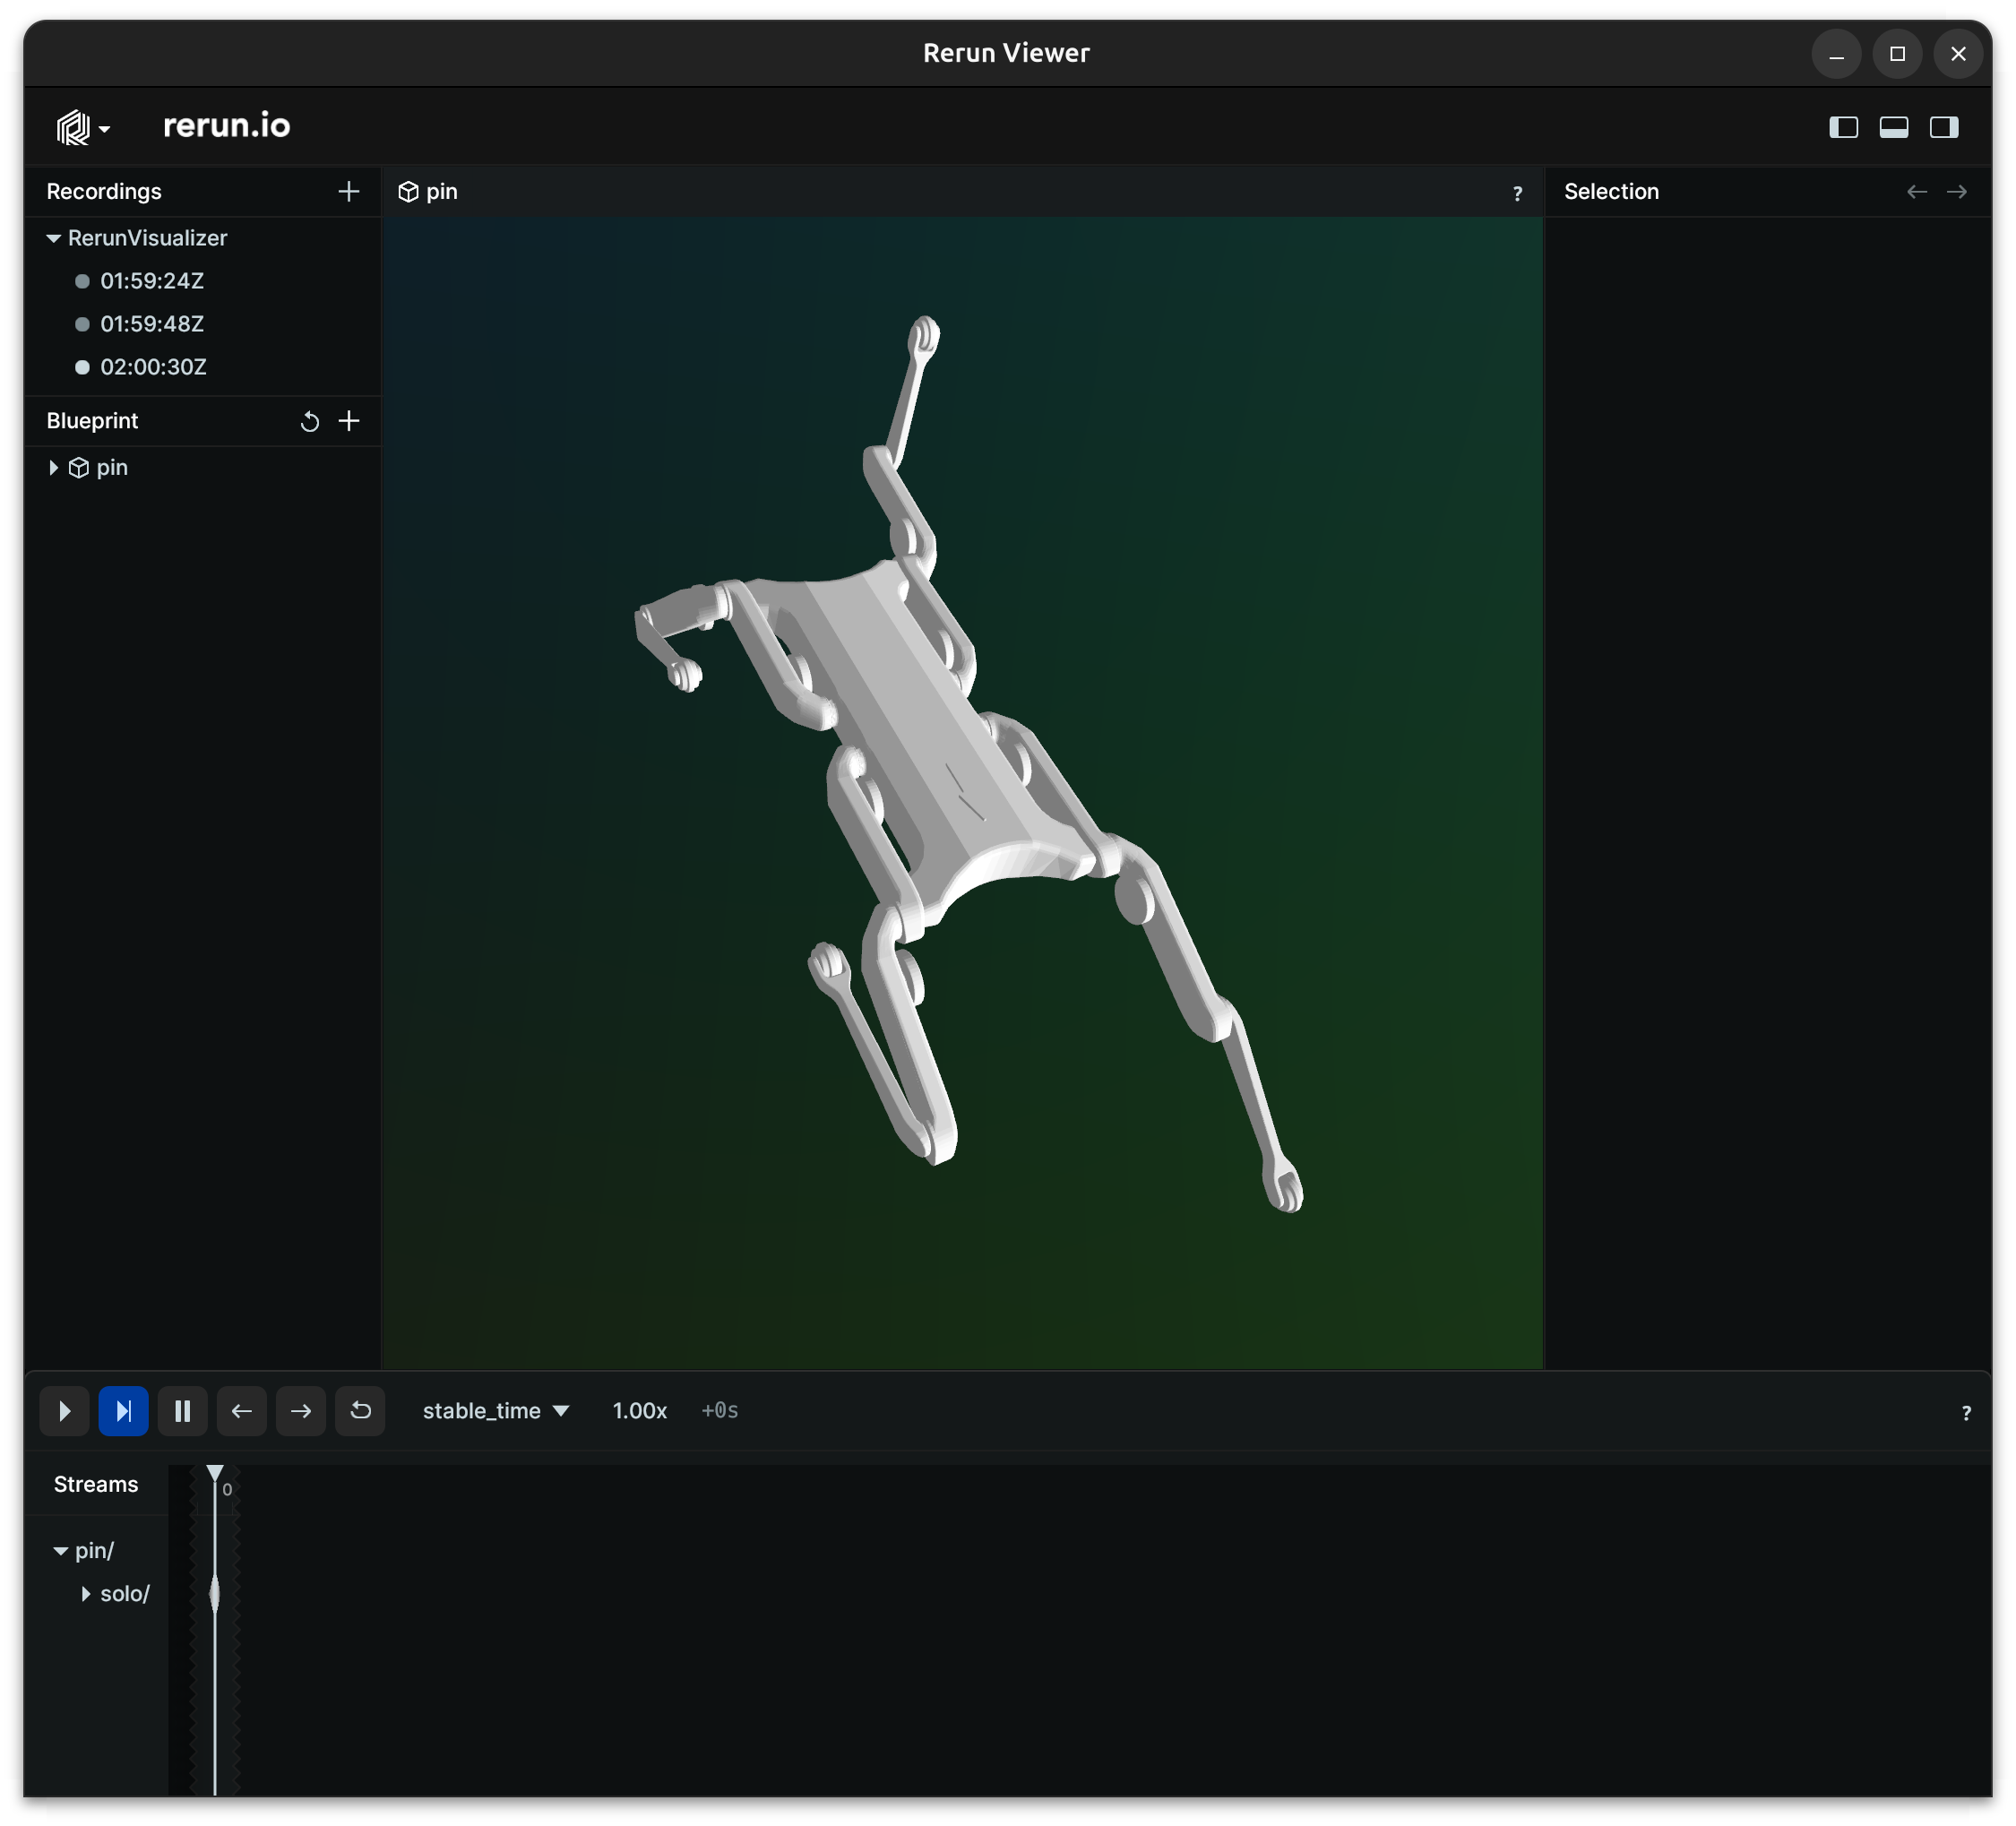Add a new view to the blueprint
This screenshot has width=2016, height=1826.
(348, 421)
